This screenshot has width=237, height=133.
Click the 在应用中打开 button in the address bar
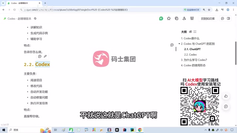[x=192, y=10]
